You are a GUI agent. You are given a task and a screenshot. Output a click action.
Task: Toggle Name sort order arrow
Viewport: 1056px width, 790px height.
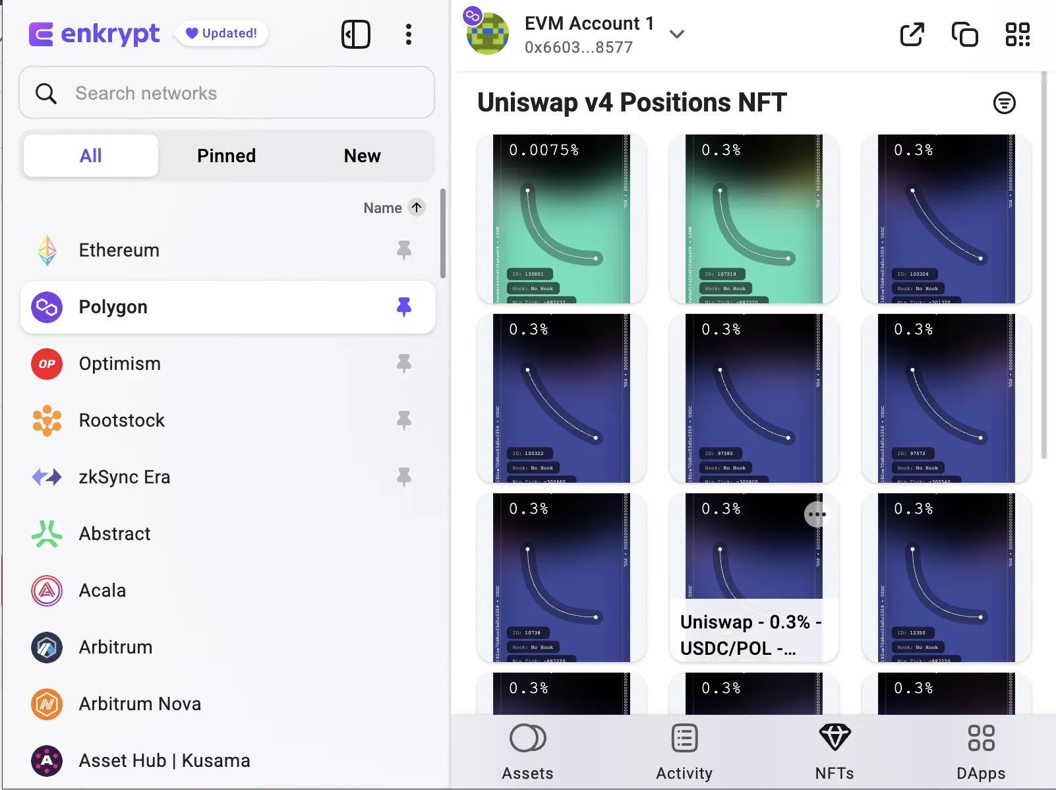417,208
